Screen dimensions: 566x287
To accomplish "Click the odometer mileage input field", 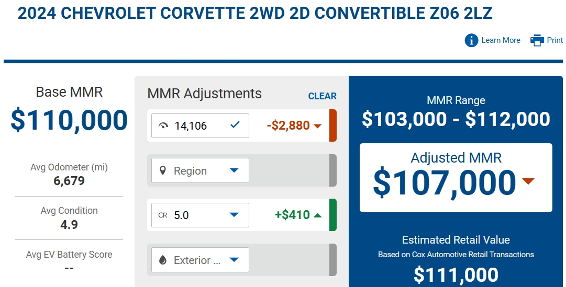I will point(200,125).
